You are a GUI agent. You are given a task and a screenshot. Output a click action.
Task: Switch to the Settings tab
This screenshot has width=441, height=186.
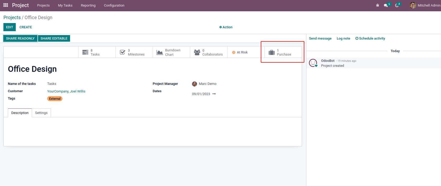click(41, 113)
